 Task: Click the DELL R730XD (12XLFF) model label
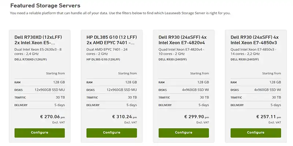click(30, 59)
